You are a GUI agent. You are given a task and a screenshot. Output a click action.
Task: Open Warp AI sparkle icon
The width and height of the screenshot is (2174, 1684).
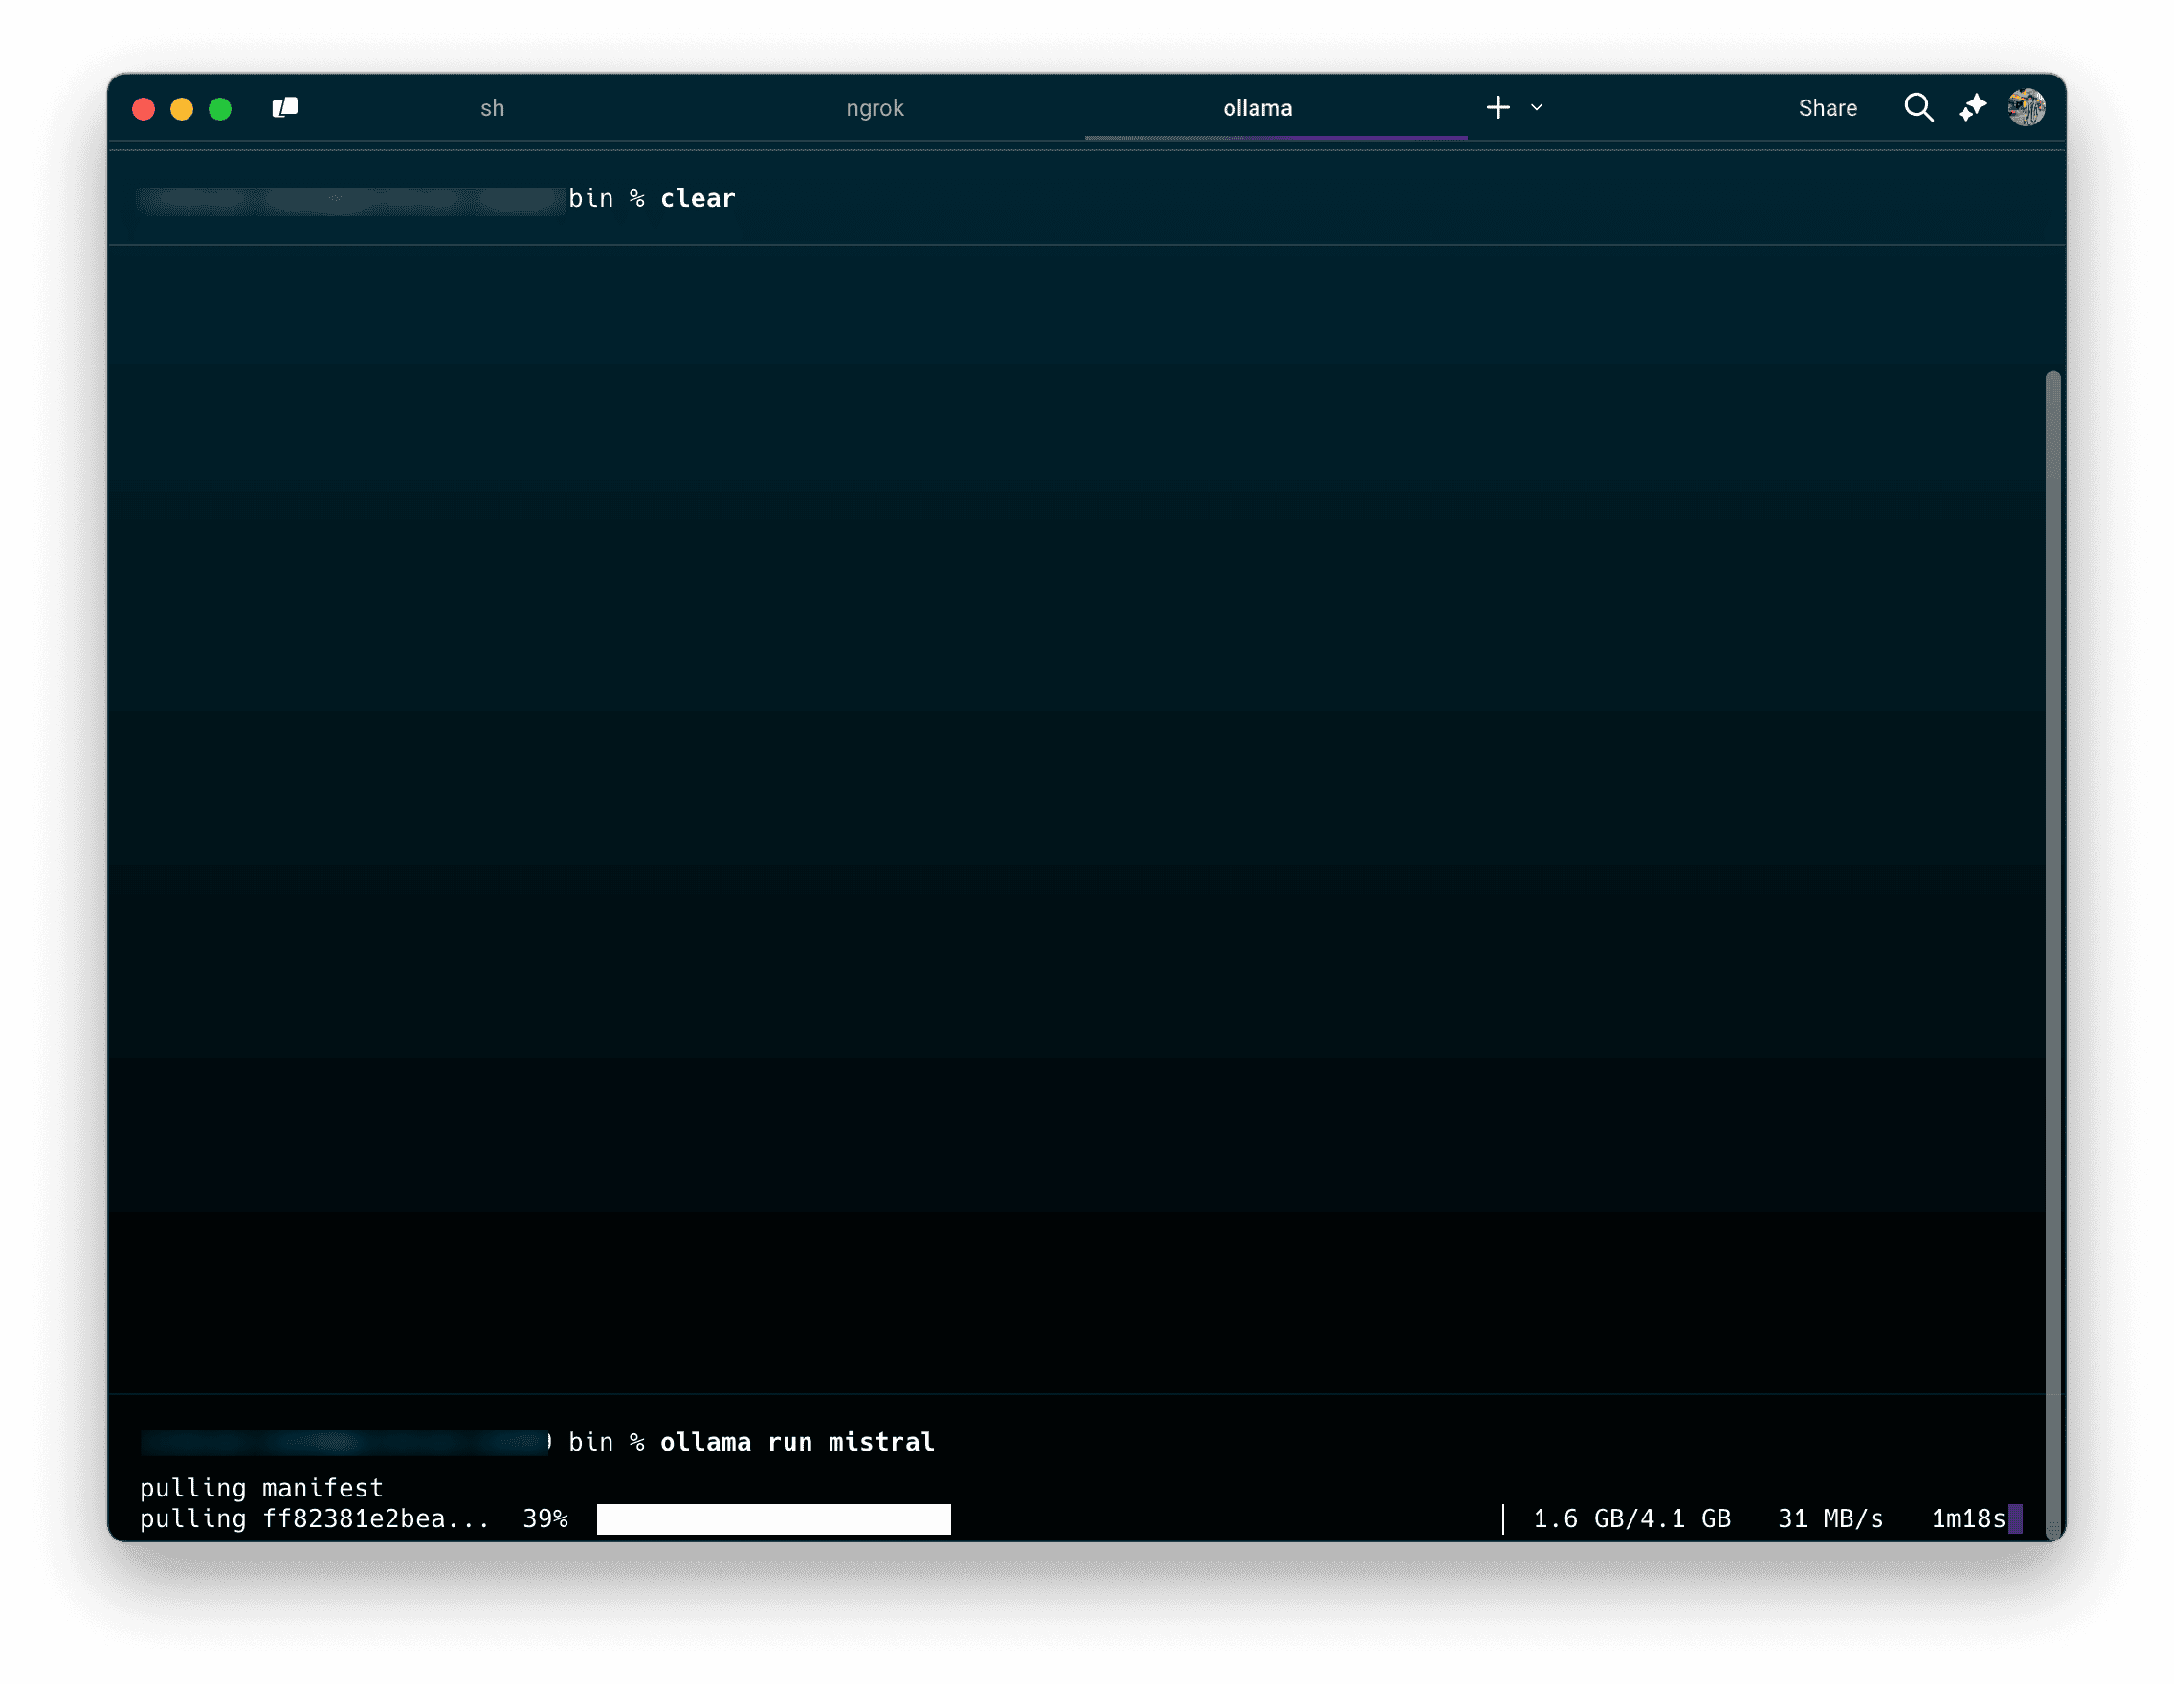coord(1972,107)
